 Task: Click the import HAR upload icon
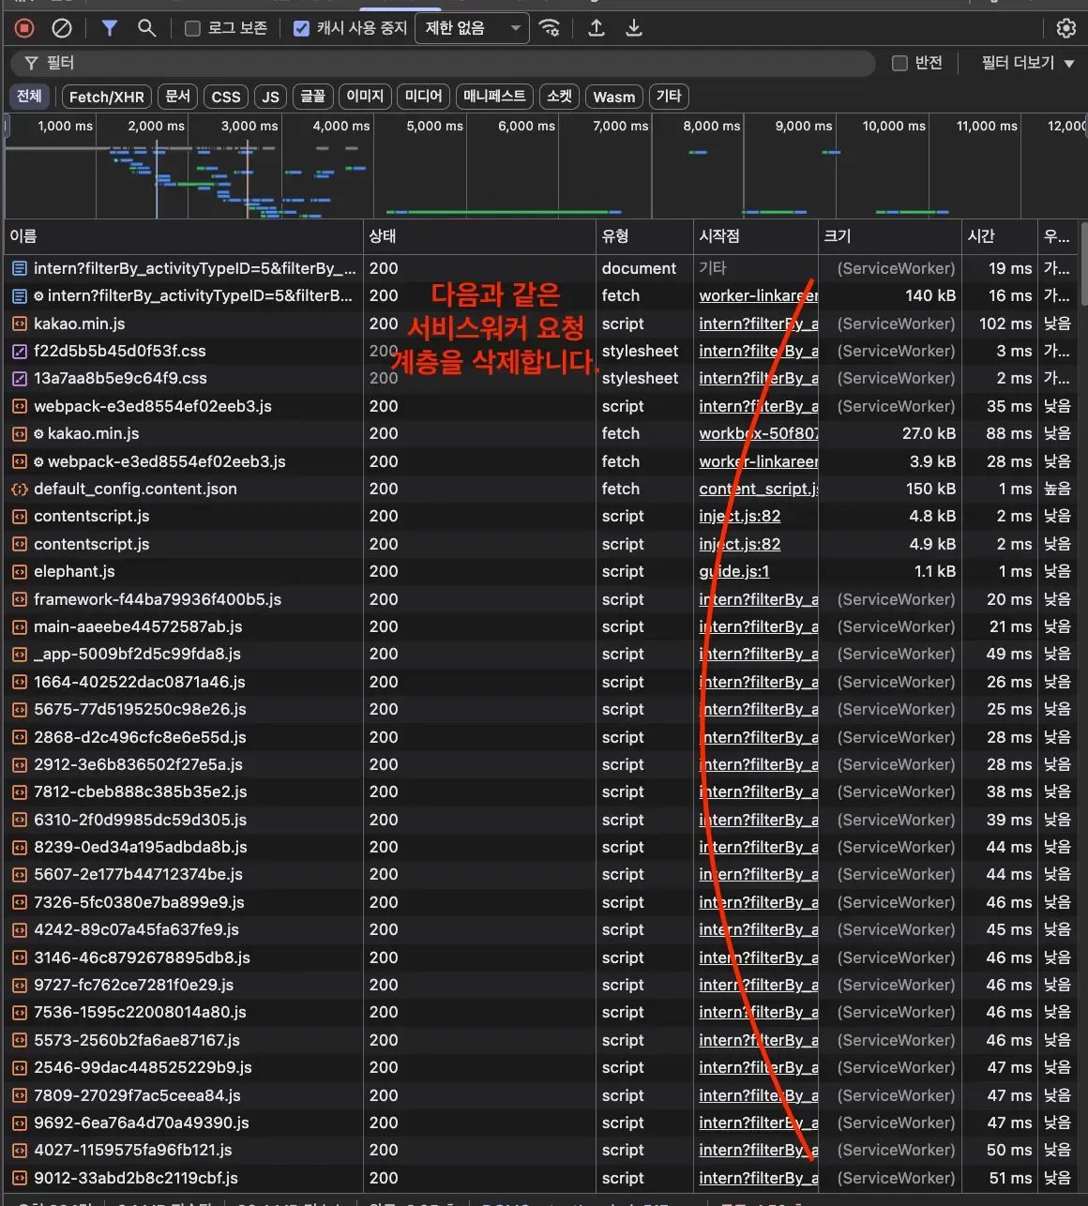coord(597,28)
